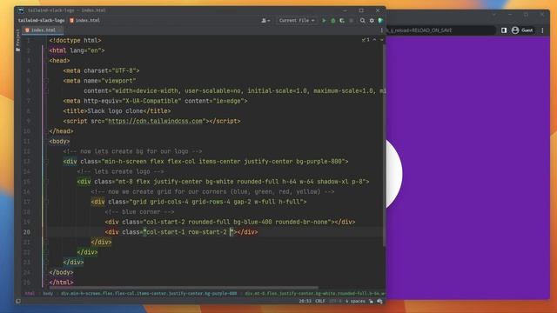Fold the div block on line 13

tap(46, 162)
